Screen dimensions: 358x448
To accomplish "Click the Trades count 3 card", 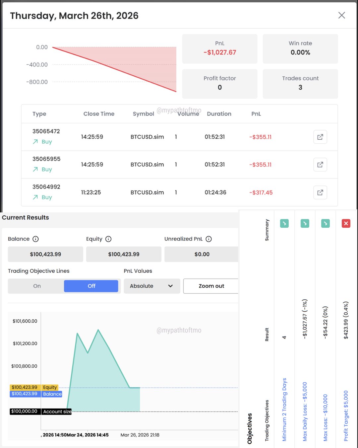I will pyautogui.click(x=300, y=84).
